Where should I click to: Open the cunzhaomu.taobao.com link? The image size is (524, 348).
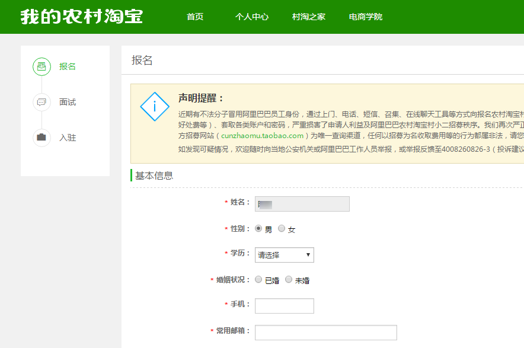263,136
